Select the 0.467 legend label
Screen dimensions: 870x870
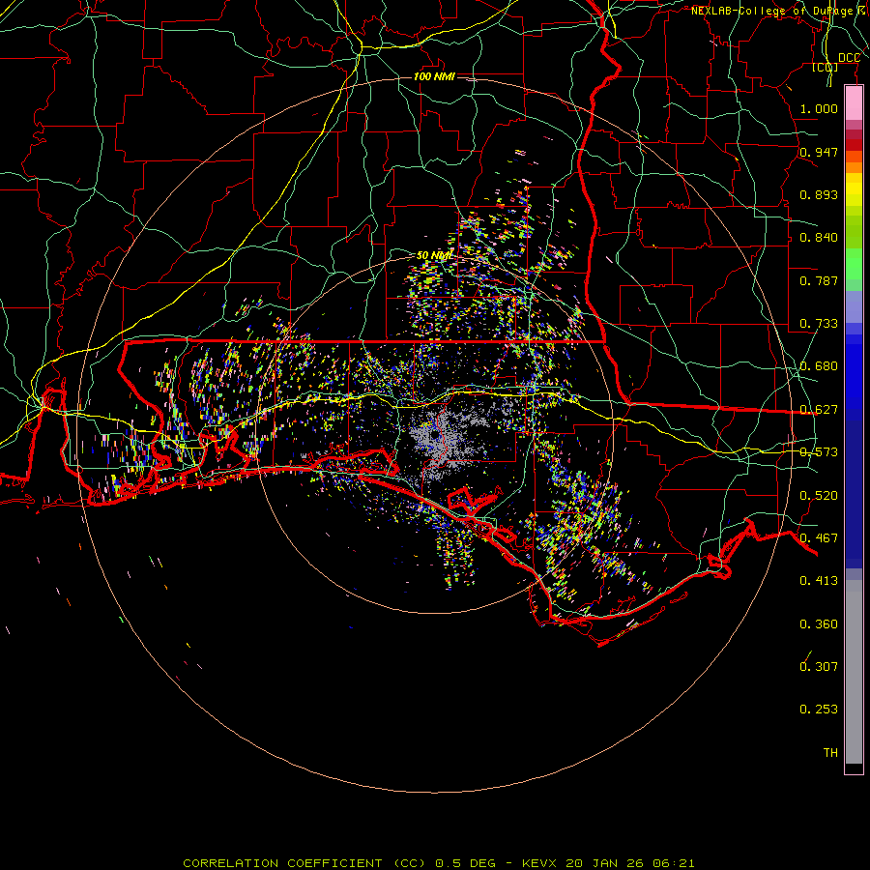coord(819,538)
